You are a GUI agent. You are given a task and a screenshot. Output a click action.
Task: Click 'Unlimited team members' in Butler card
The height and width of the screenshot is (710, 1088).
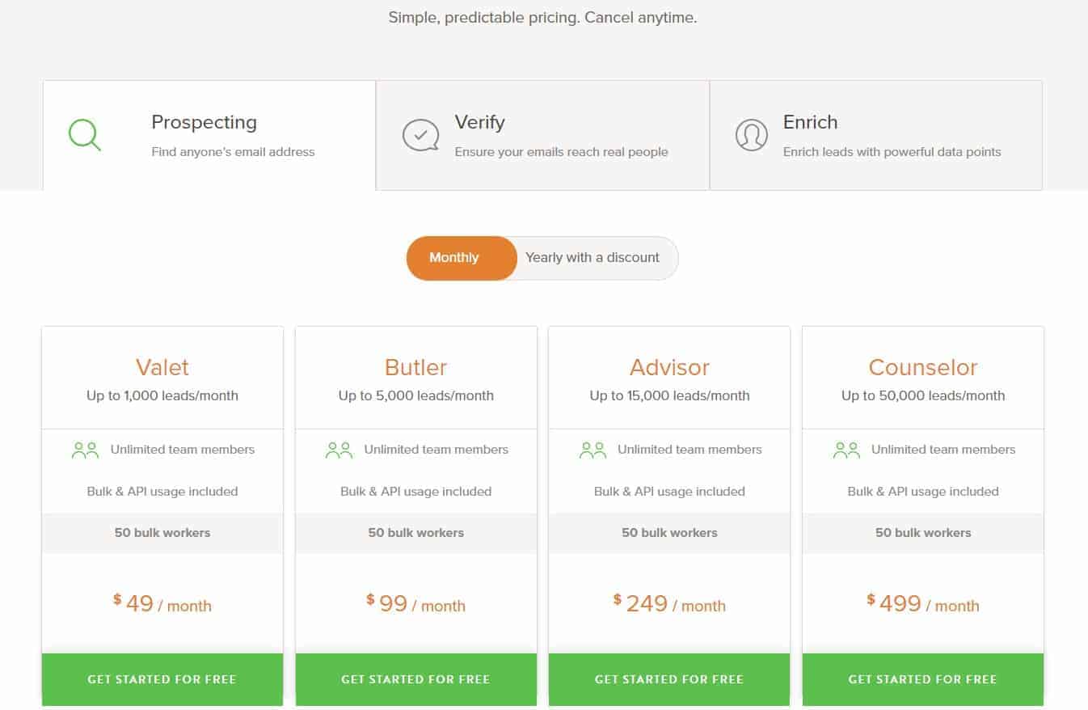[436, 450]
